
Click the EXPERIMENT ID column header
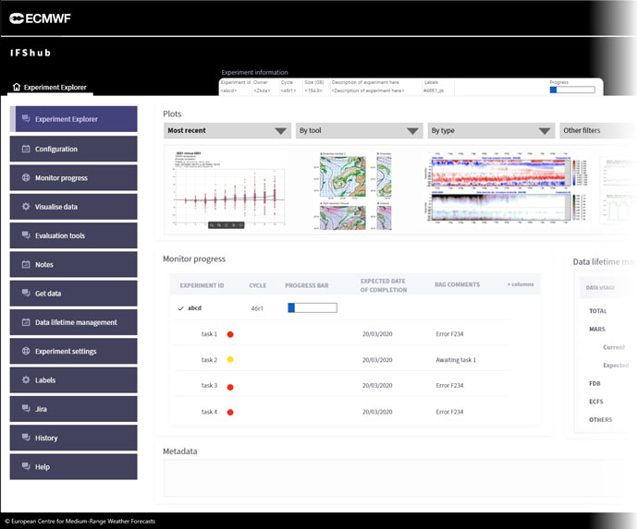[x=202, y=285]
